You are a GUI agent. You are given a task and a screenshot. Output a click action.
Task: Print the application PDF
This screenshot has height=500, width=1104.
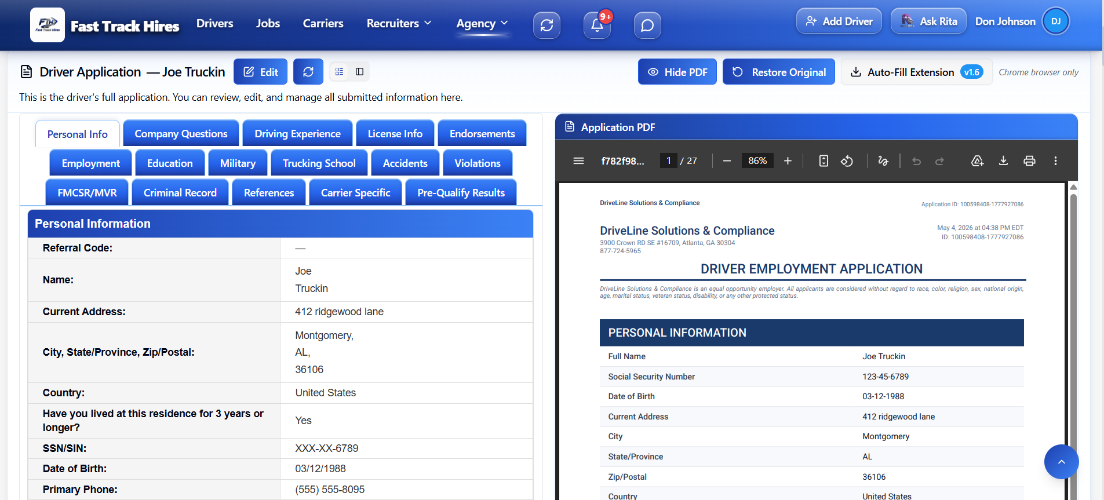(1029, 160)
